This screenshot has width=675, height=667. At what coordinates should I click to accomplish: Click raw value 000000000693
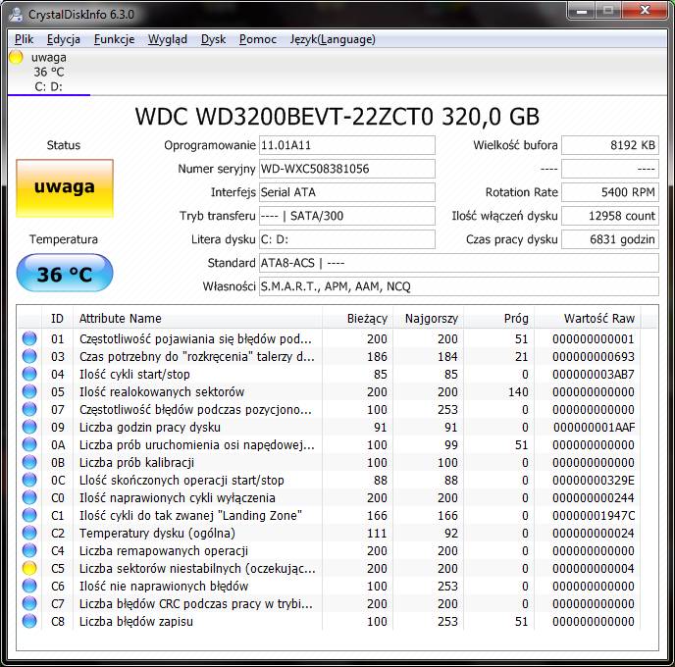tap(594, 357)
